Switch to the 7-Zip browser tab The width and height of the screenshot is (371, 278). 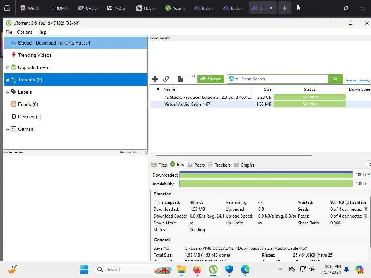point(116,8)
